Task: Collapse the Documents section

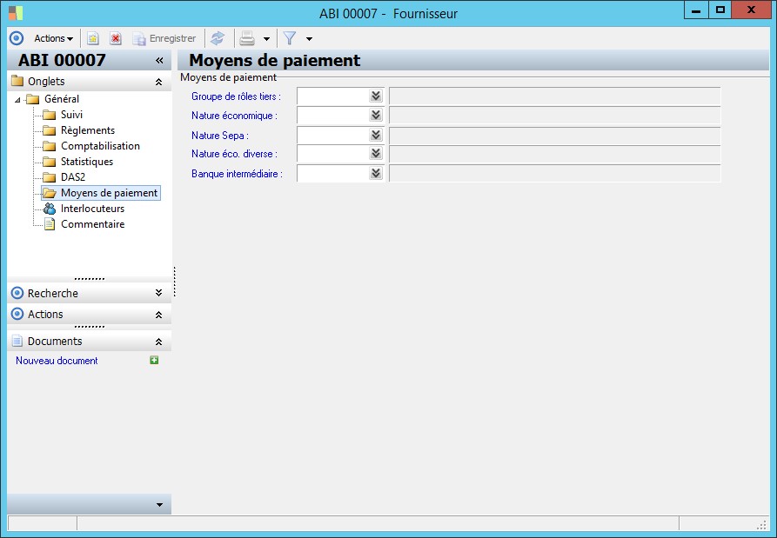Action: (x=158, y=342)
